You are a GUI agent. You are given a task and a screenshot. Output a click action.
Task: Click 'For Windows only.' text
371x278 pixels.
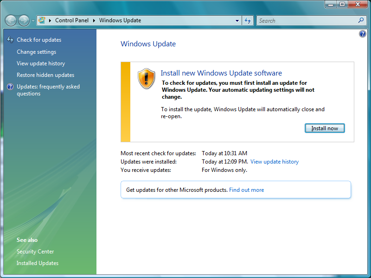[x=224, y=170]
